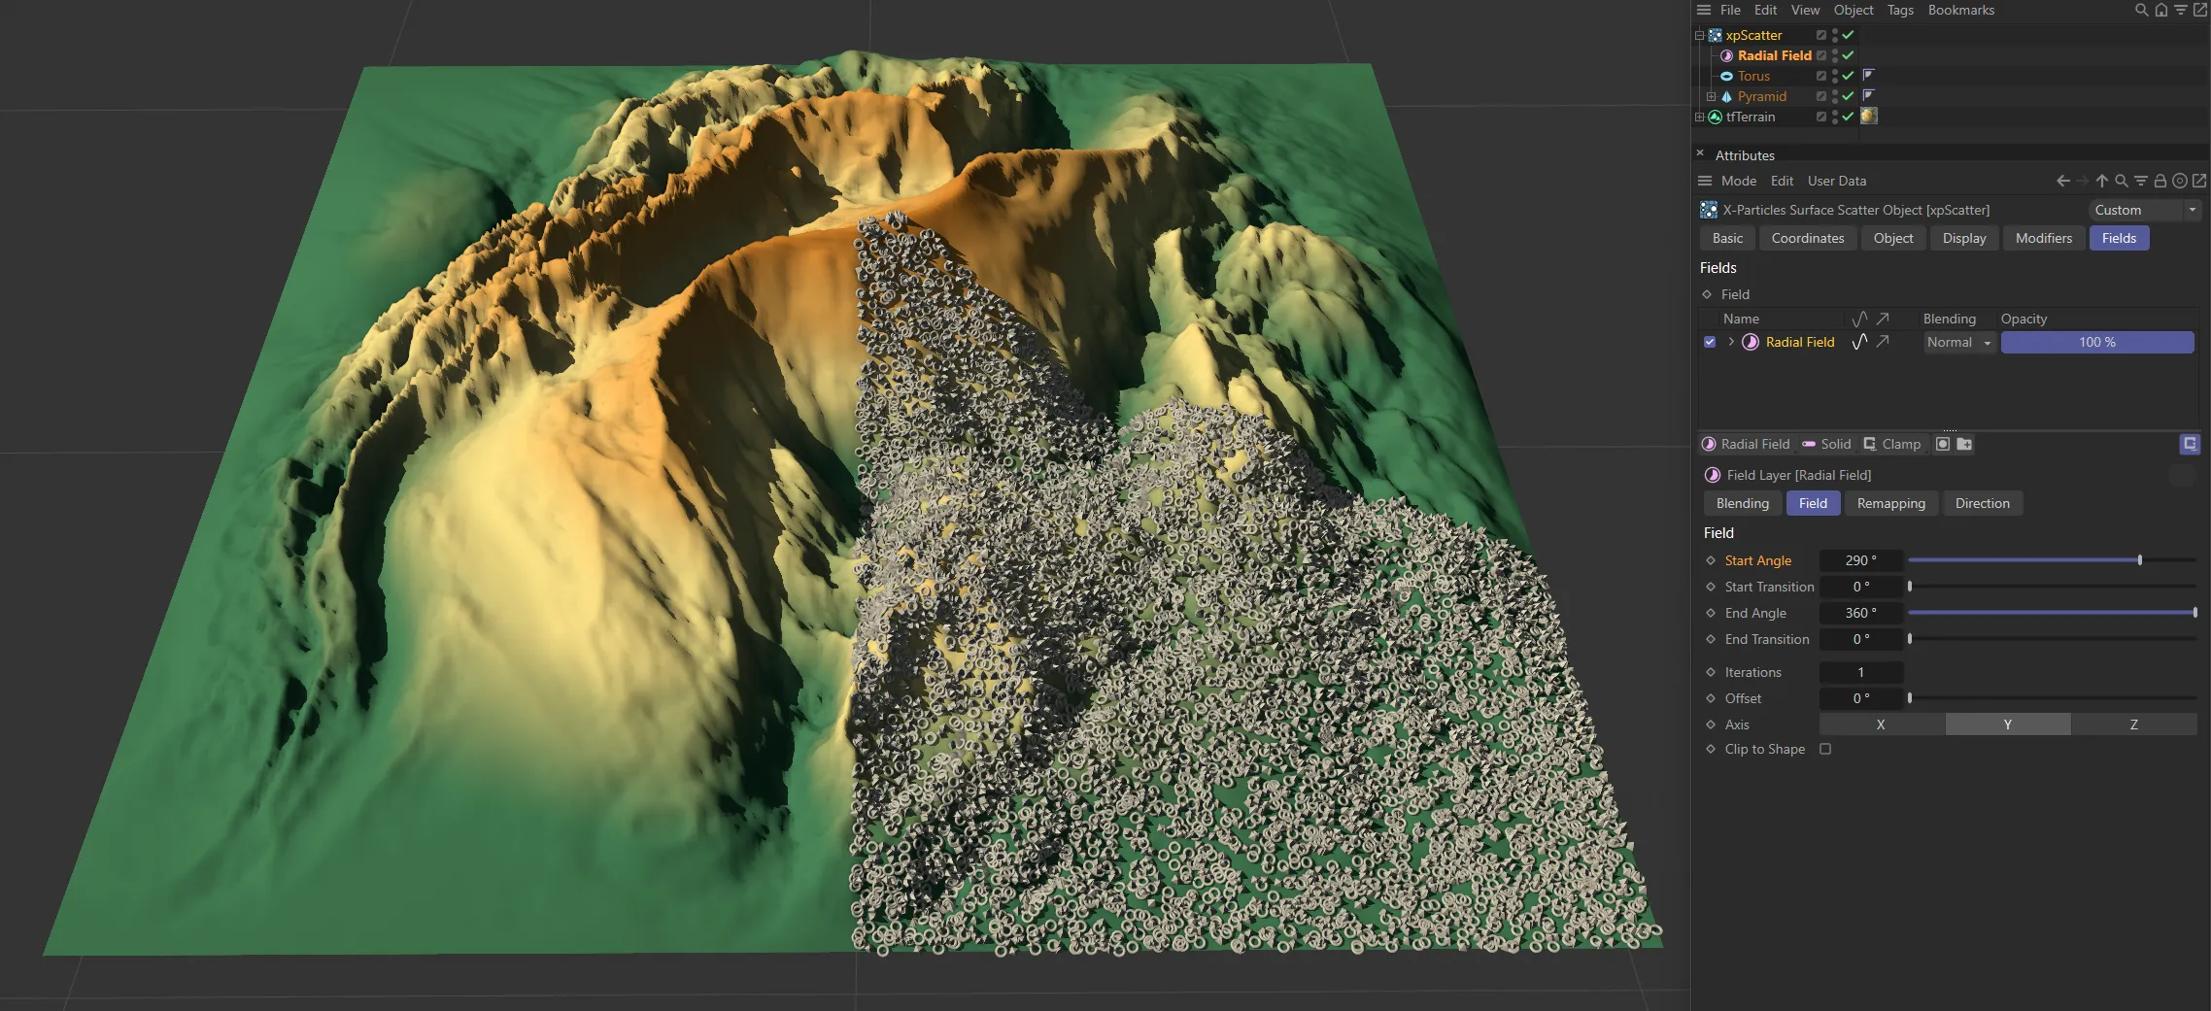The height and width of the screenshot is (1011, 2211).
Task: Switch to the Modifiers tab
Action: [x=2044, y=238]
